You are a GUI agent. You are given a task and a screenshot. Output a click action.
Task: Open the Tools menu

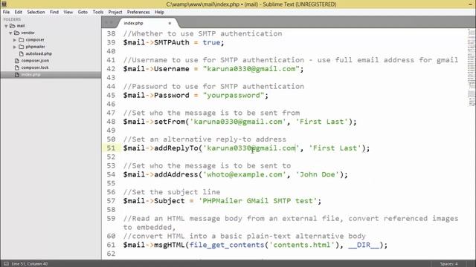click(97, 12)
